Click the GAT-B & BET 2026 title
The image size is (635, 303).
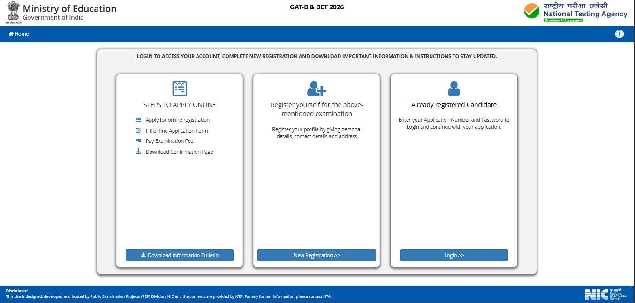[x=317, y=7]
